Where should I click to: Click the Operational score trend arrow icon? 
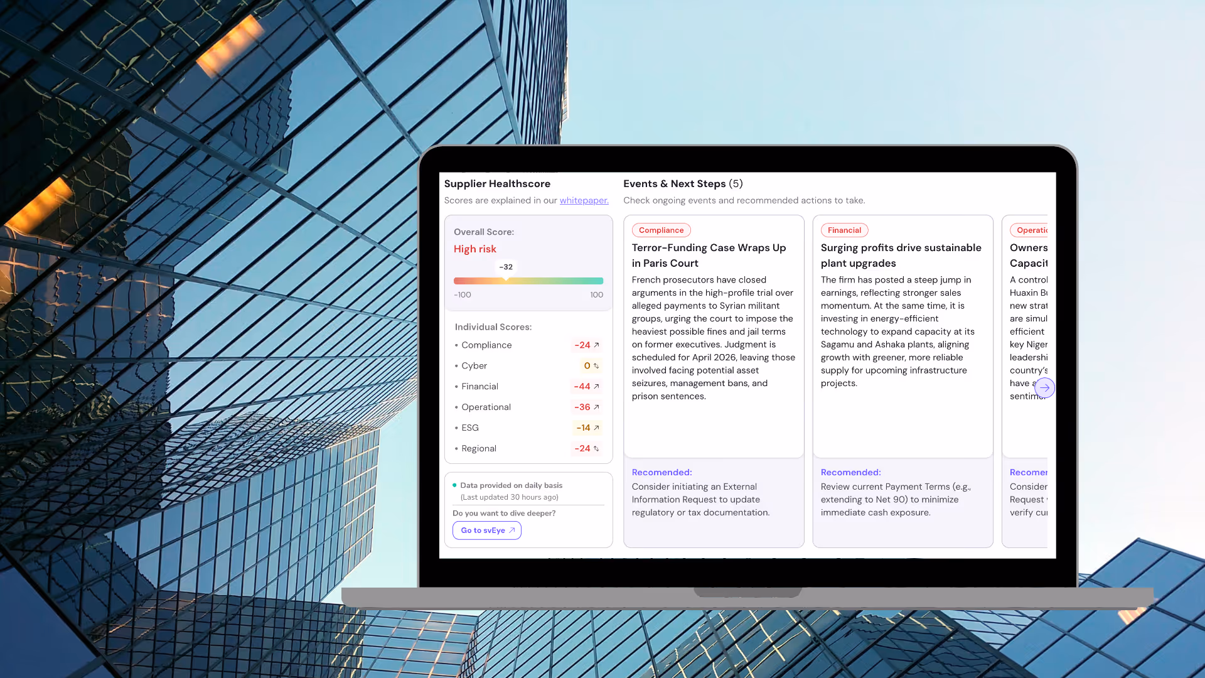[x=596, y=407]
